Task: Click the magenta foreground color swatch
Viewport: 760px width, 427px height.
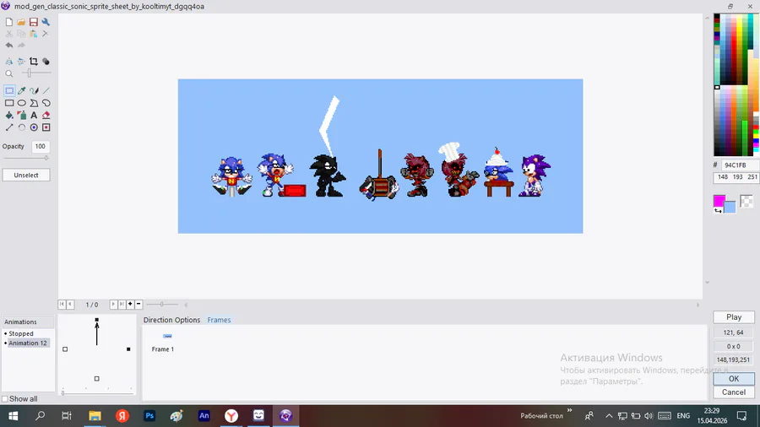Action: pyautogui.click(x=719, y=201)
